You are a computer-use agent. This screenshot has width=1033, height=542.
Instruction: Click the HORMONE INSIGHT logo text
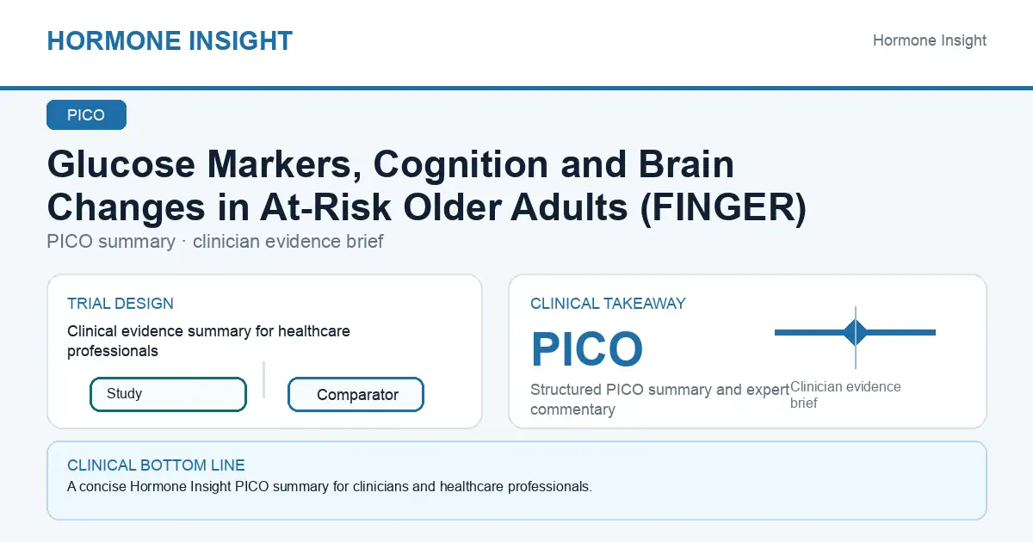click(x=170, y=40)
